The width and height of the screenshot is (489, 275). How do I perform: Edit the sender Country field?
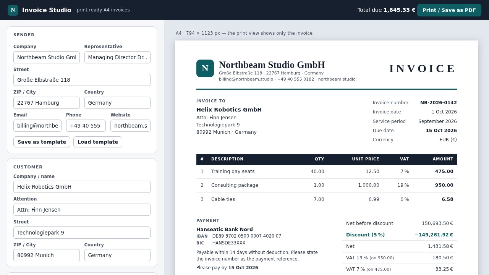point(117,103)
